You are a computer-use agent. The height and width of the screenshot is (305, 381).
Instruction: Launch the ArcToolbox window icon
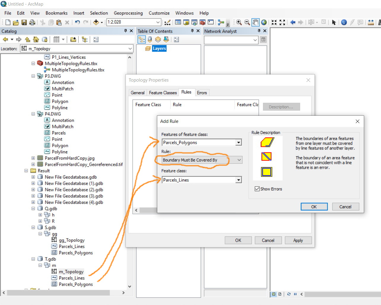[x=202, y=22]
